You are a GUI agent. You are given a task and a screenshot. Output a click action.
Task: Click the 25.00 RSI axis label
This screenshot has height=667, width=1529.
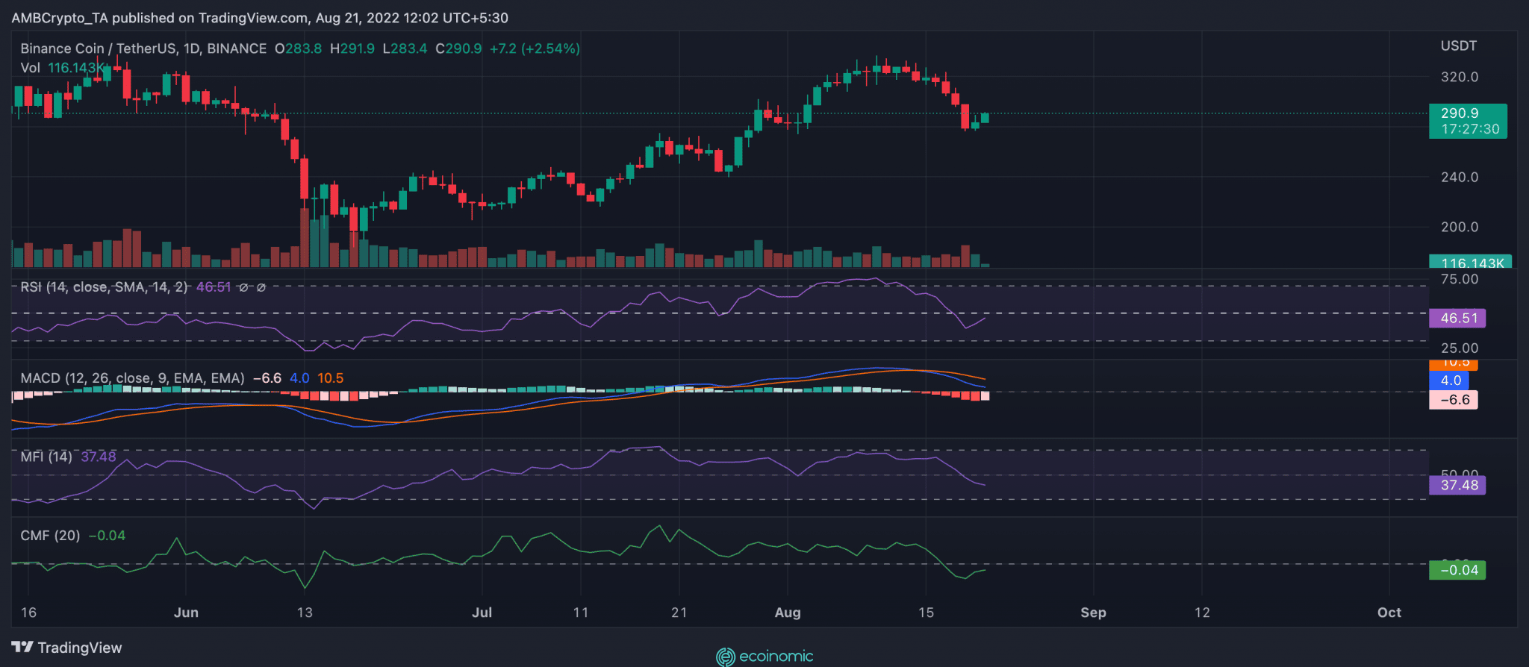[x=1460, y=348]
